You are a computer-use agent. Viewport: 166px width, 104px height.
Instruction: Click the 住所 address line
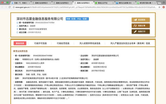click(55, 78)
